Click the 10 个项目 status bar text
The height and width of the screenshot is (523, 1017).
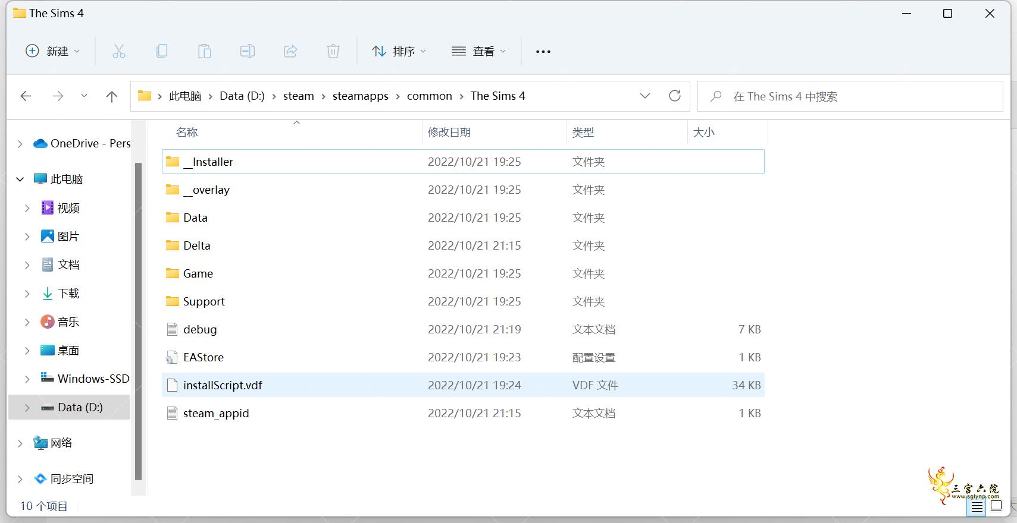pos(44,506)
